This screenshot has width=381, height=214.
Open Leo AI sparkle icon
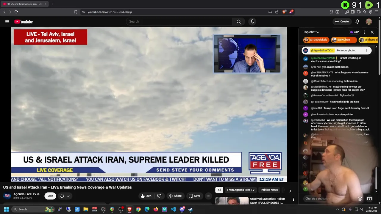pos(365,12)
